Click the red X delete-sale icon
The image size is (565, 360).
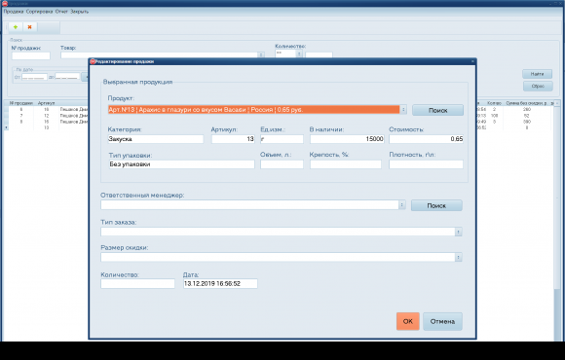click(x=29, y=27)
